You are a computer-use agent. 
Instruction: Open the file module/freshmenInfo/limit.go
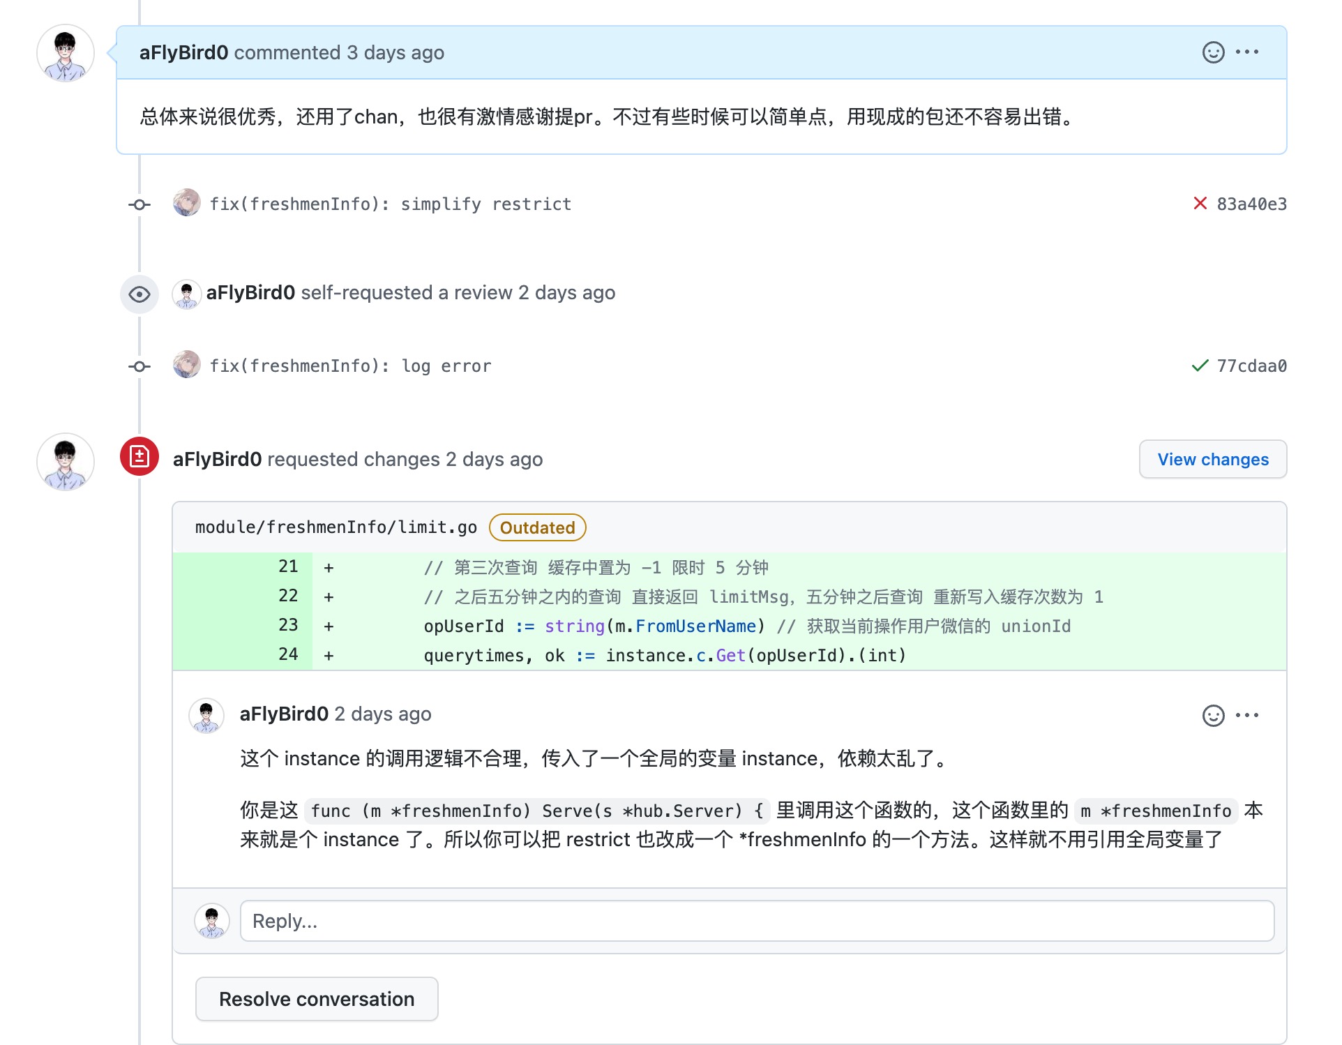pyautogui.click(x=336, y=527)
